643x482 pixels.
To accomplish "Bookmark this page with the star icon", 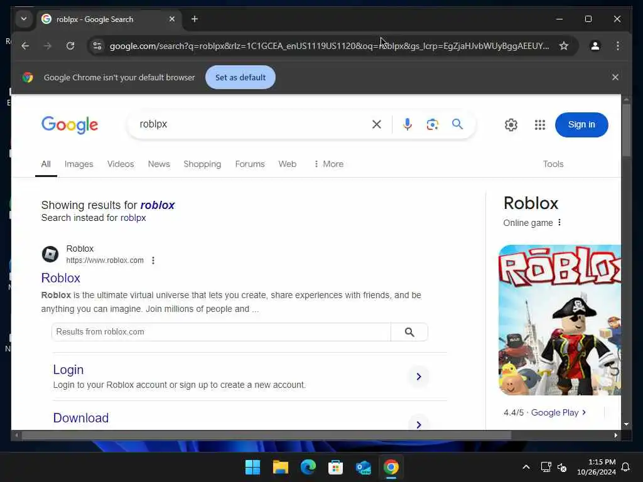I will point(564,46).
